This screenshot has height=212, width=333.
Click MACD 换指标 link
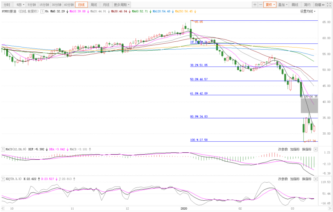tap(307, 150)
